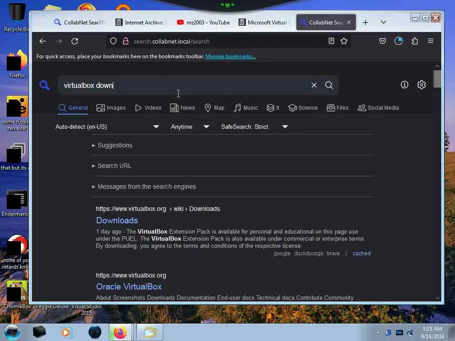Open the dark globe taskbar icon
The width and height of the screenshot is (455, 341).
tap(95, 332)
